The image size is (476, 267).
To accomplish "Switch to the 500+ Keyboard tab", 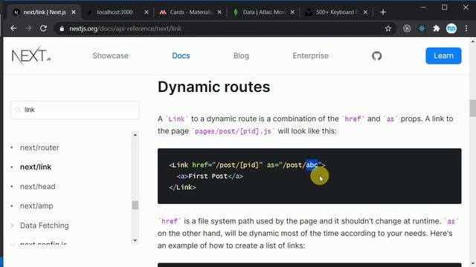I will click(x=336, y=12).
